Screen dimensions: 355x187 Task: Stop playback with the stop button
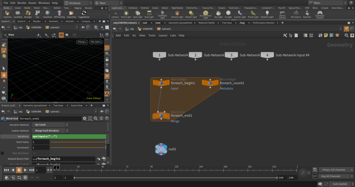coord(19,170)
